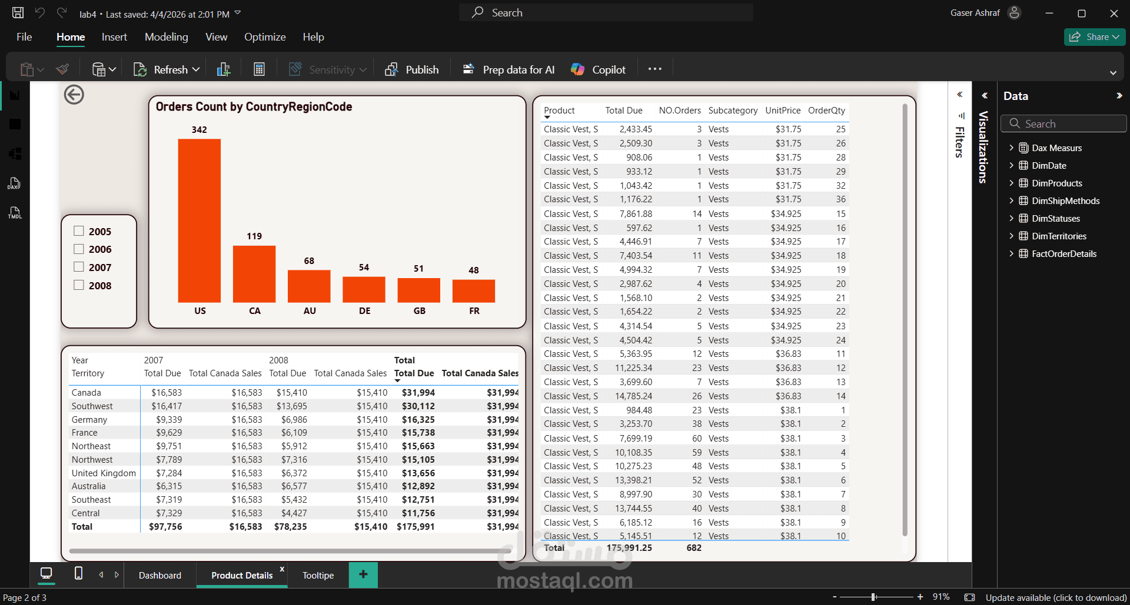This screenshot has width=1130, height=605.
Task: Save the report using the save icon
Action: click(x=18, y=12)
